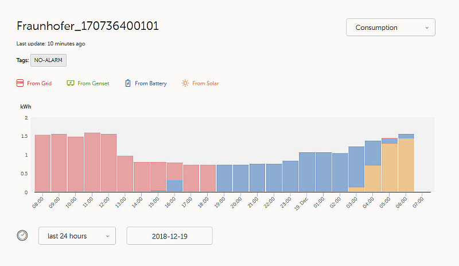Image resolution: width=459 pixels, height=266 pixels.
Task: Click the From Genset generator icon
Action: (x=71, y=83)
